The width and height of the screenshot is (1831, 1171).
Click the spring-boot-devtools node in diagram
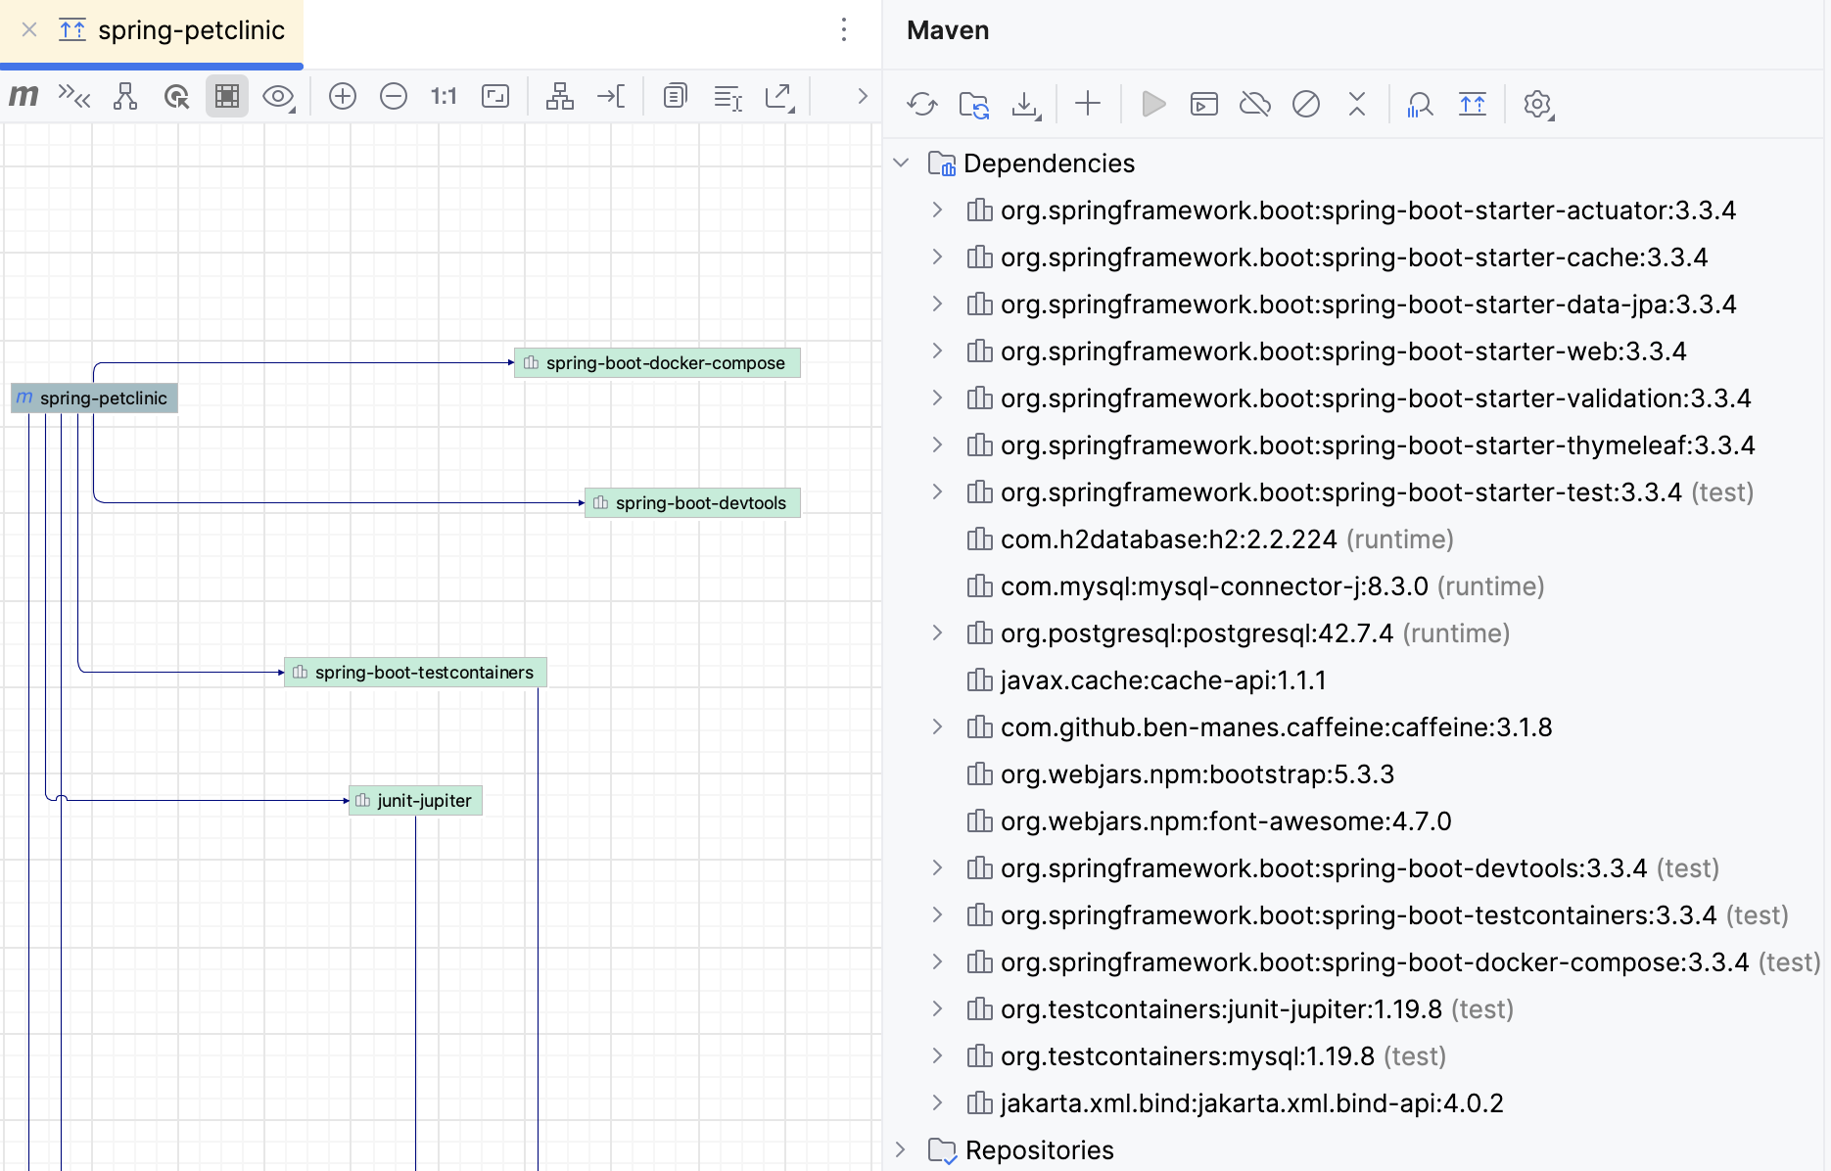coord(693,503)
